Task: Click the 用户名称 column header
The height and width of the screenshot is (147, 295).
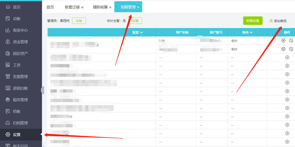Action: pos(182,32)
